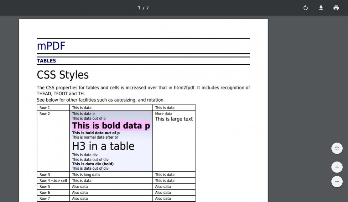Click the fit to page button
Viewport: 348px width, 202px height.
337,148
